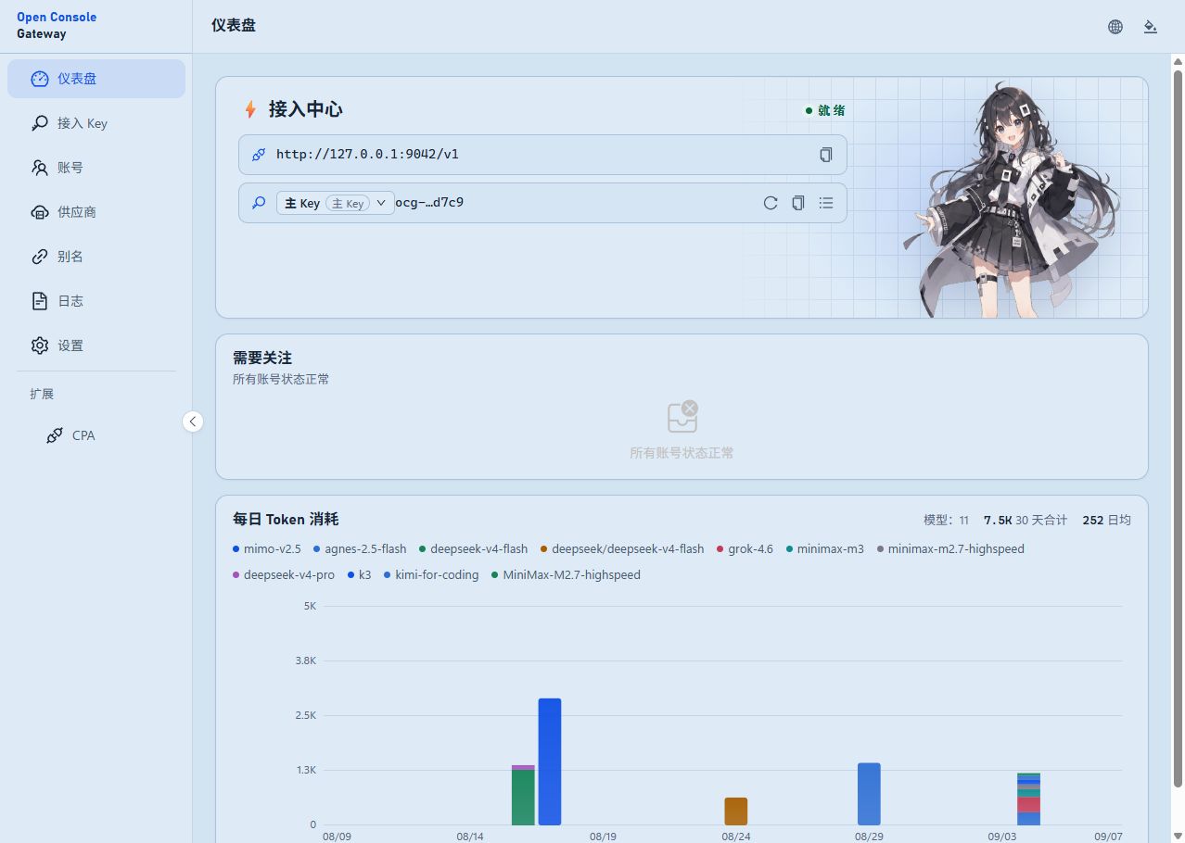
Task: Click the 模型: 11 model count stat
Action: tap(946, 521)
